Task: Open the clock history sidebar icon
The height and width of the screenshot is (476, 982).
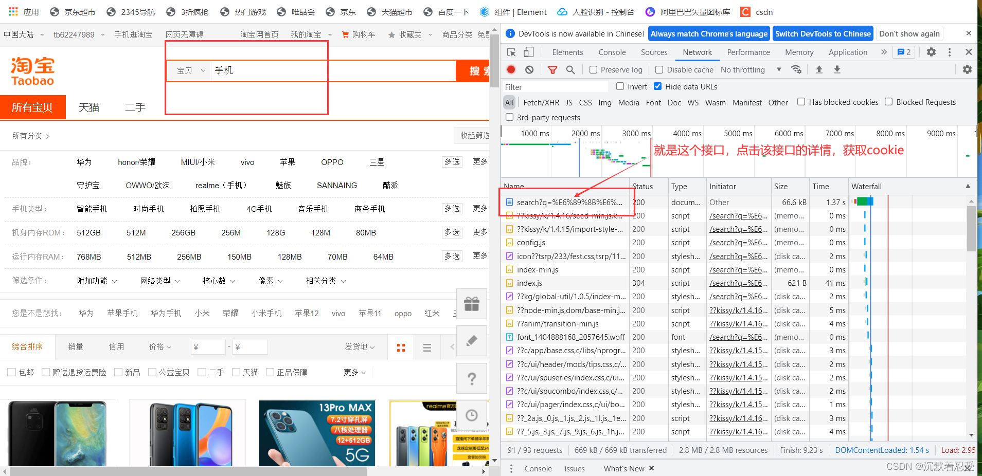Action: point(472,415)
